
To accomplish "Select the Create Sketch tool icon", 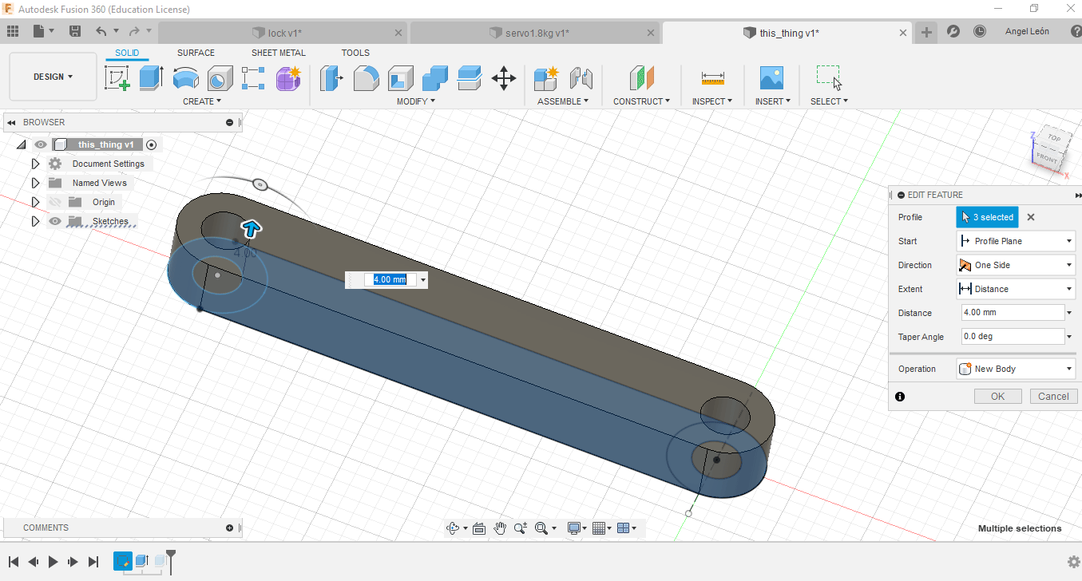I will coord(117,78).
